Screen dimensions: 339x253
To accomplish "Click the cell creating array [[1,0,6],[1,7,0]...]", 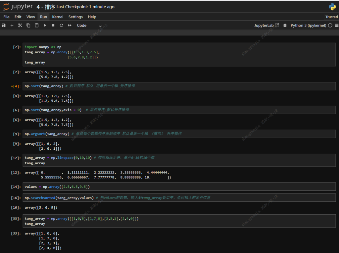I will (179, 221).
